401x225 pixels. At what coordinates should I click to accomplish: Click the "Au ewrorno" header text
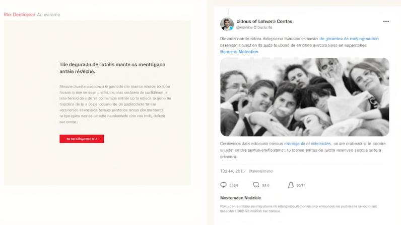click(x=48, y=15)
